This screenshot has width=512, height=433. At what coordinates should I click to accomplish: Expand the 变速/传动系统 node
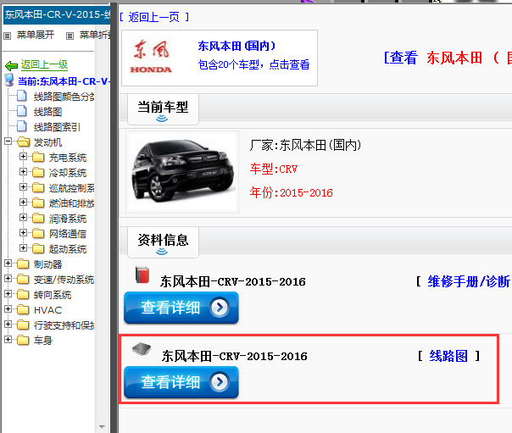coord(8,278)
